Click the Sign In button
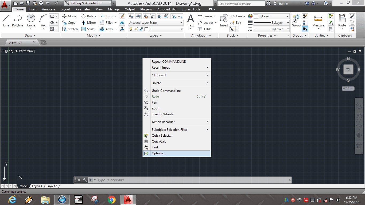The image size is (365, 205). tap(281, 3)
